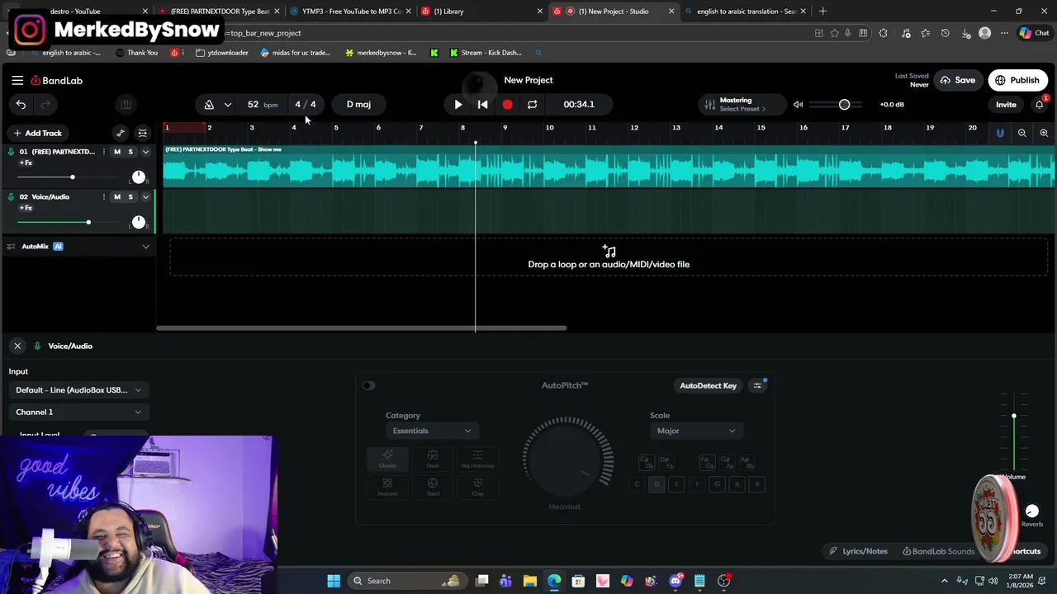Viewport: 1057px width, 594px height.
Task: Enable the AutoPitch power toggle
Action: [368, 385]
